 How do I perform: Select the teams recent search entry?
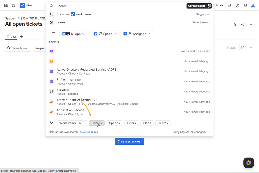pos(129,22)
